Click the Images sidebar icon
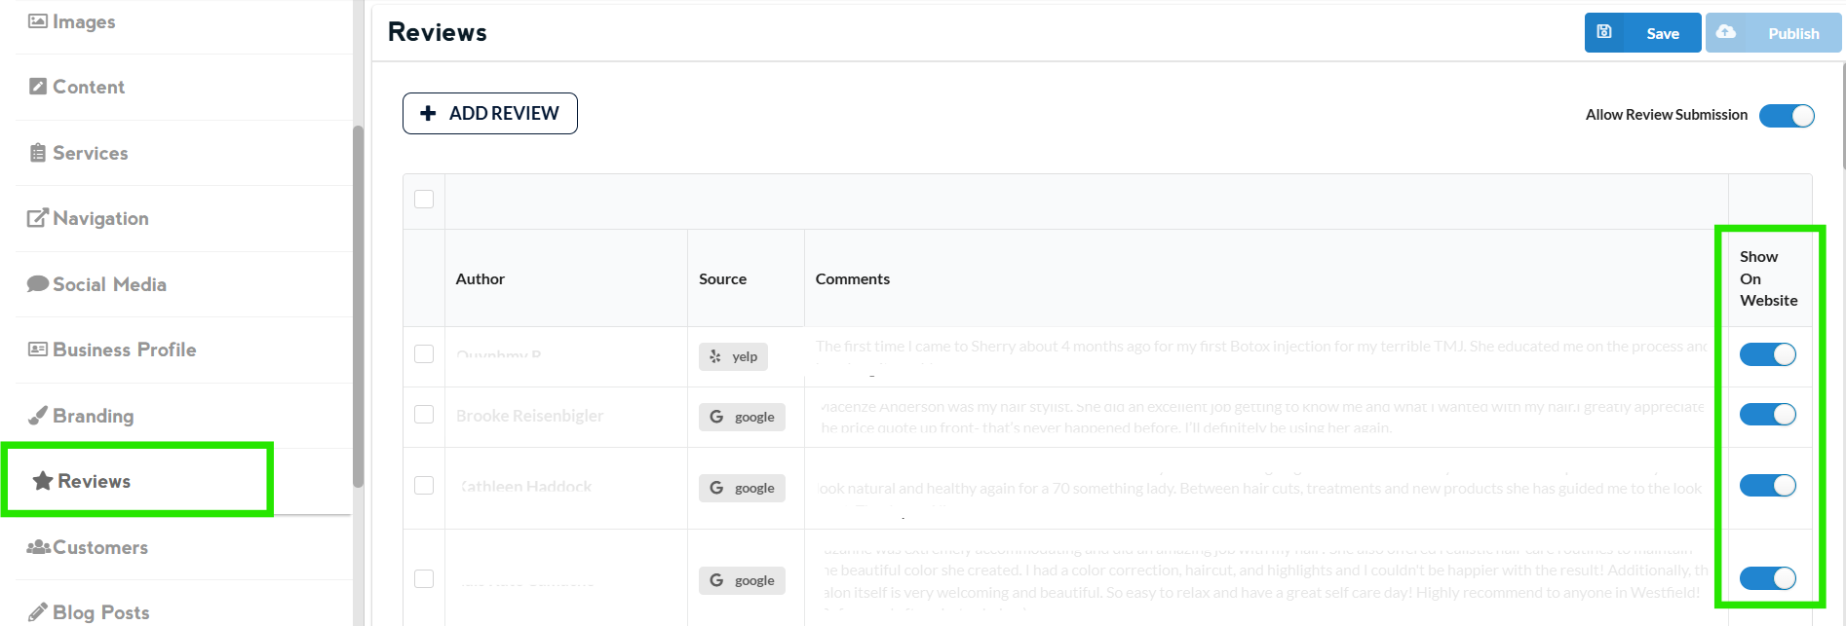 38,21
